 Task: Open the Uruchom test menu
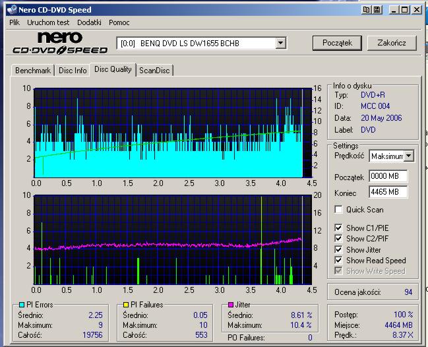pos(48,22)
